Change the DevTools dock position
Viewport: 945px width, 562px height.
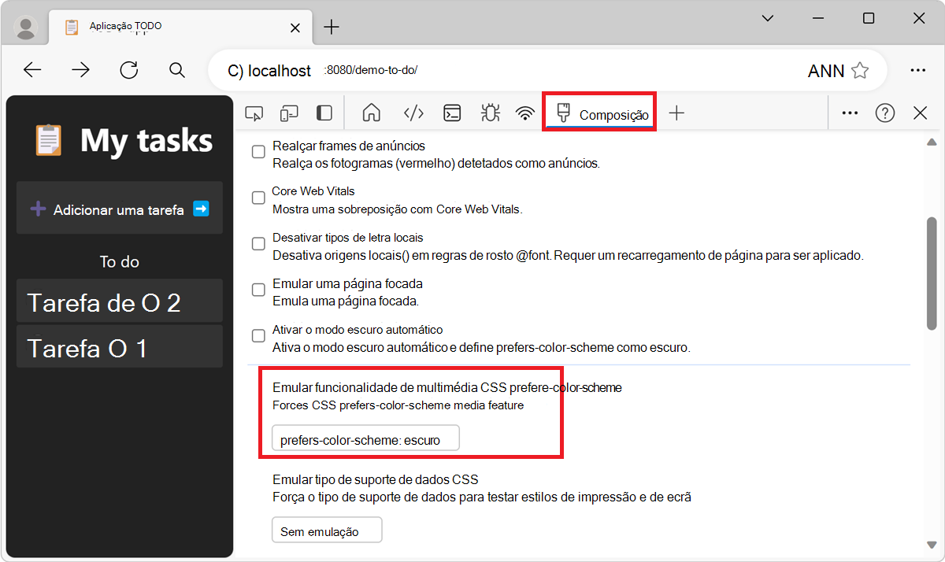click(323, 113)
